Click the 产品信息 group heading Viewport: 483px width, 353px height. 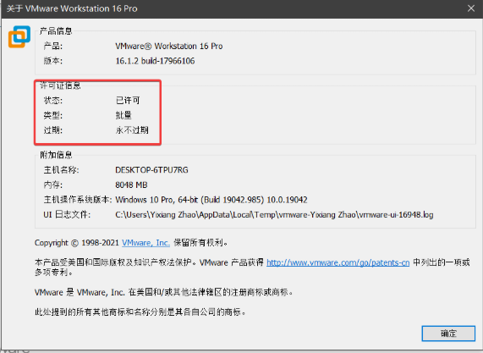pyautogui.click(x=56, y=30)
